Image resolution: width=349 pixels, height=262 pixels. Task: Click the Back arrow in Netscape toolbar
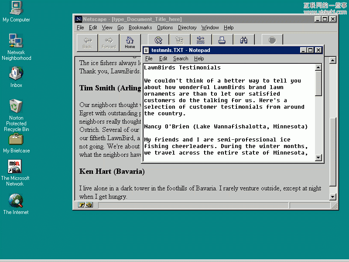(x=87, y=43)
